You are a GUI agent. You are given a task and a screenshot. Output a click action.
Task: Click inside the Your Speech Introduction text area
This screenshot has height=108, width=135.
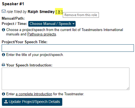pyautogui.click(x=66, y=79)
